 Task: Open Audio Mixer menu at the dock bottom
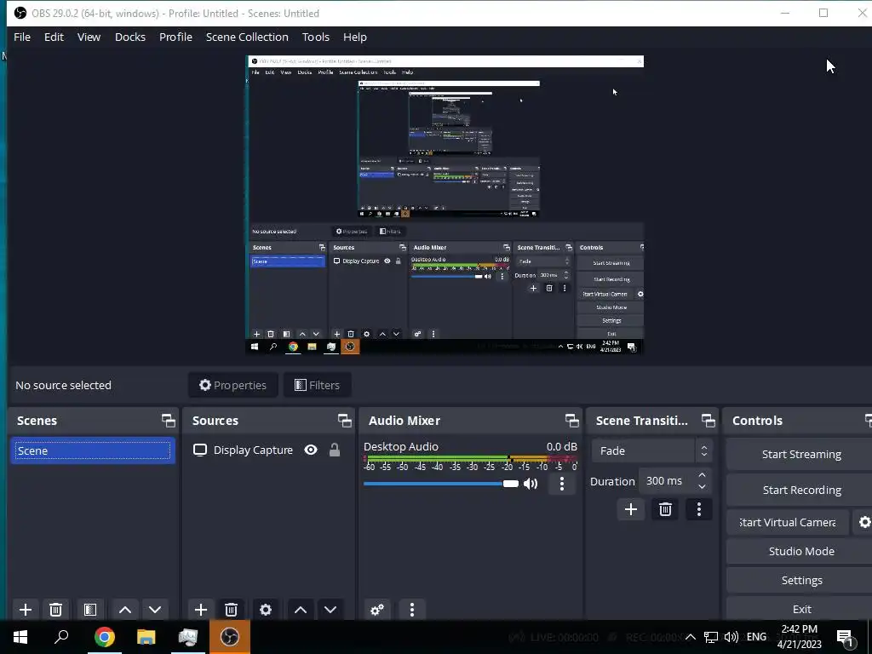412,610
